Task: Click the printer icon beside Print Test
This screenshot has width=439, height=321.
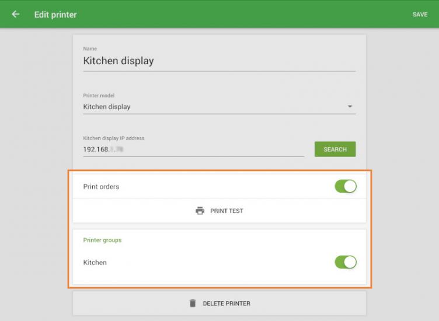Action: 200,211
